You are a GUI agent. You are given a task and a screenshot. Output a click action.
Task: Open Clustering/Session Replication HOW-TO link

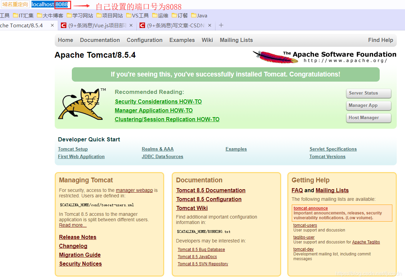click(x=167, y=120)
